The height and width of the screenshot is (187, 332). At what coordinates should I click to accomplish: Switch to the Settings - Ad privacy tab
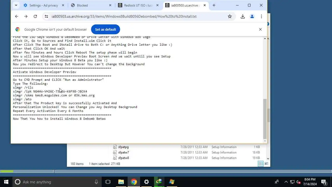[44, 5]
